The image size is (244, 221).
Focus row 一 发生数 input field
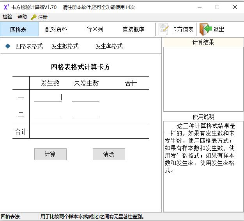[48, 98]
